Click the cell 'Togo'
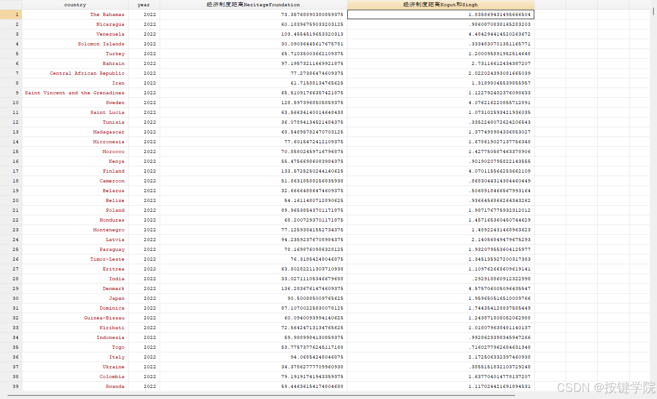 pos(75,347)
